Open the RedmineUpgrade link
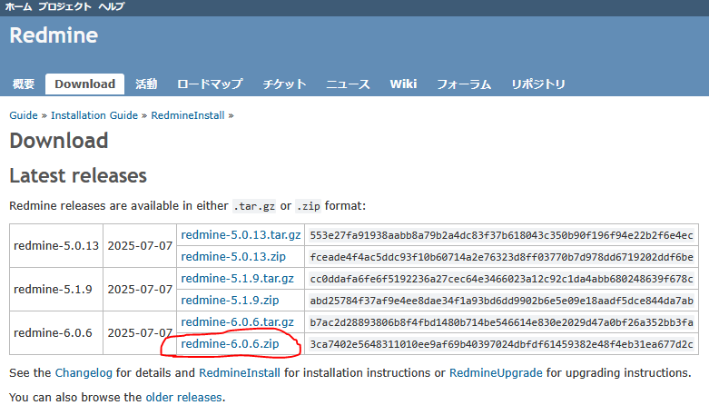Viewport: 709px width, 415px height. pos(496,373)
